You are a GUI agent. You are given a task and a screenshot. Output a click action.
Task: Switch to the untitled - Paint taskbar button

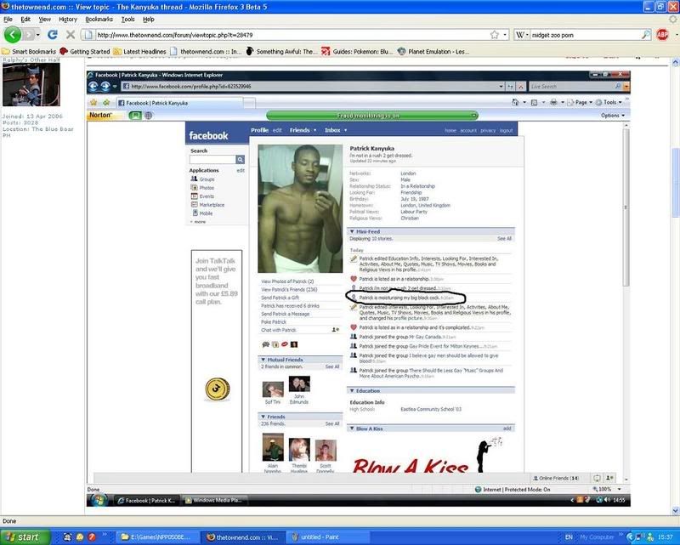[x=330, y=537]
